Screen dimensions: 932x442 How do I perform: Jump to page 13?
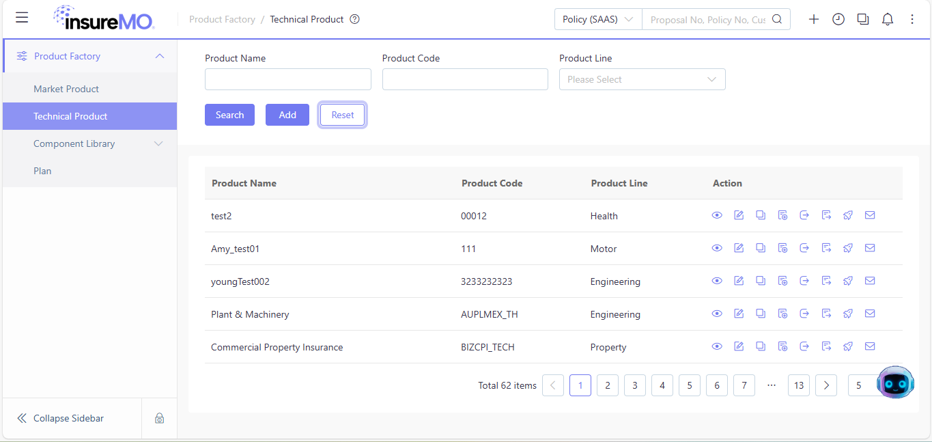(x=799, y=385)
